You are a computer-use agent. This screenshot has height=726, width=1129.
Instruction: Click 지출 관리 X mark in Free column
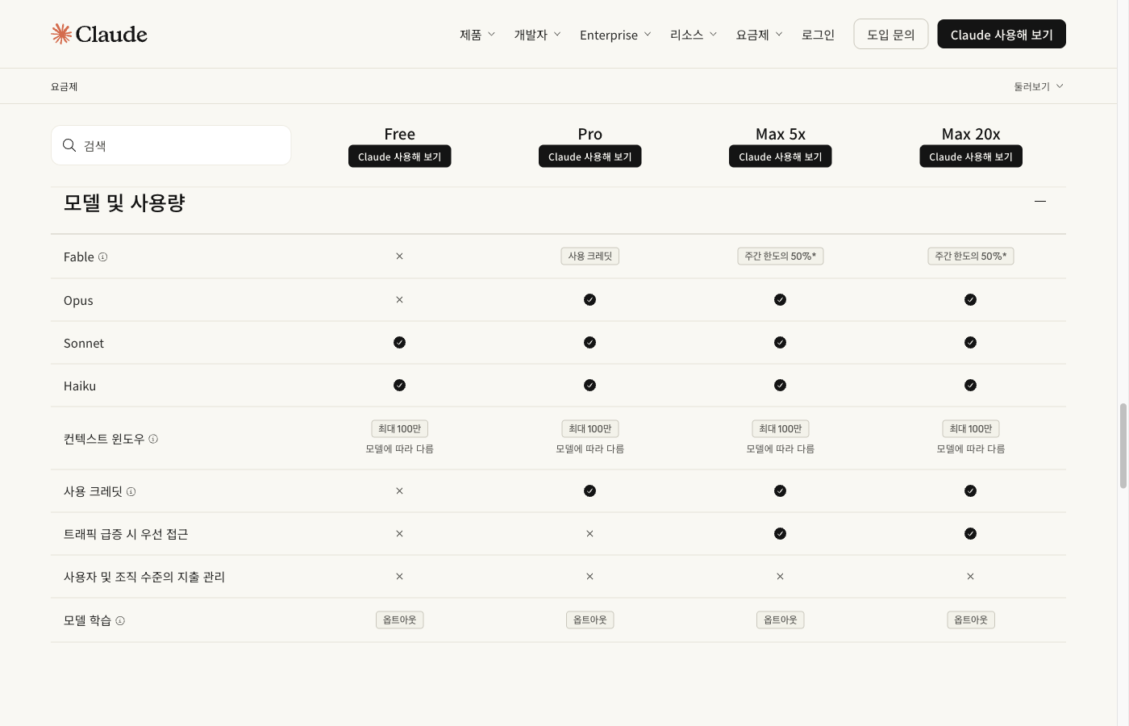[x=399, y=577]
